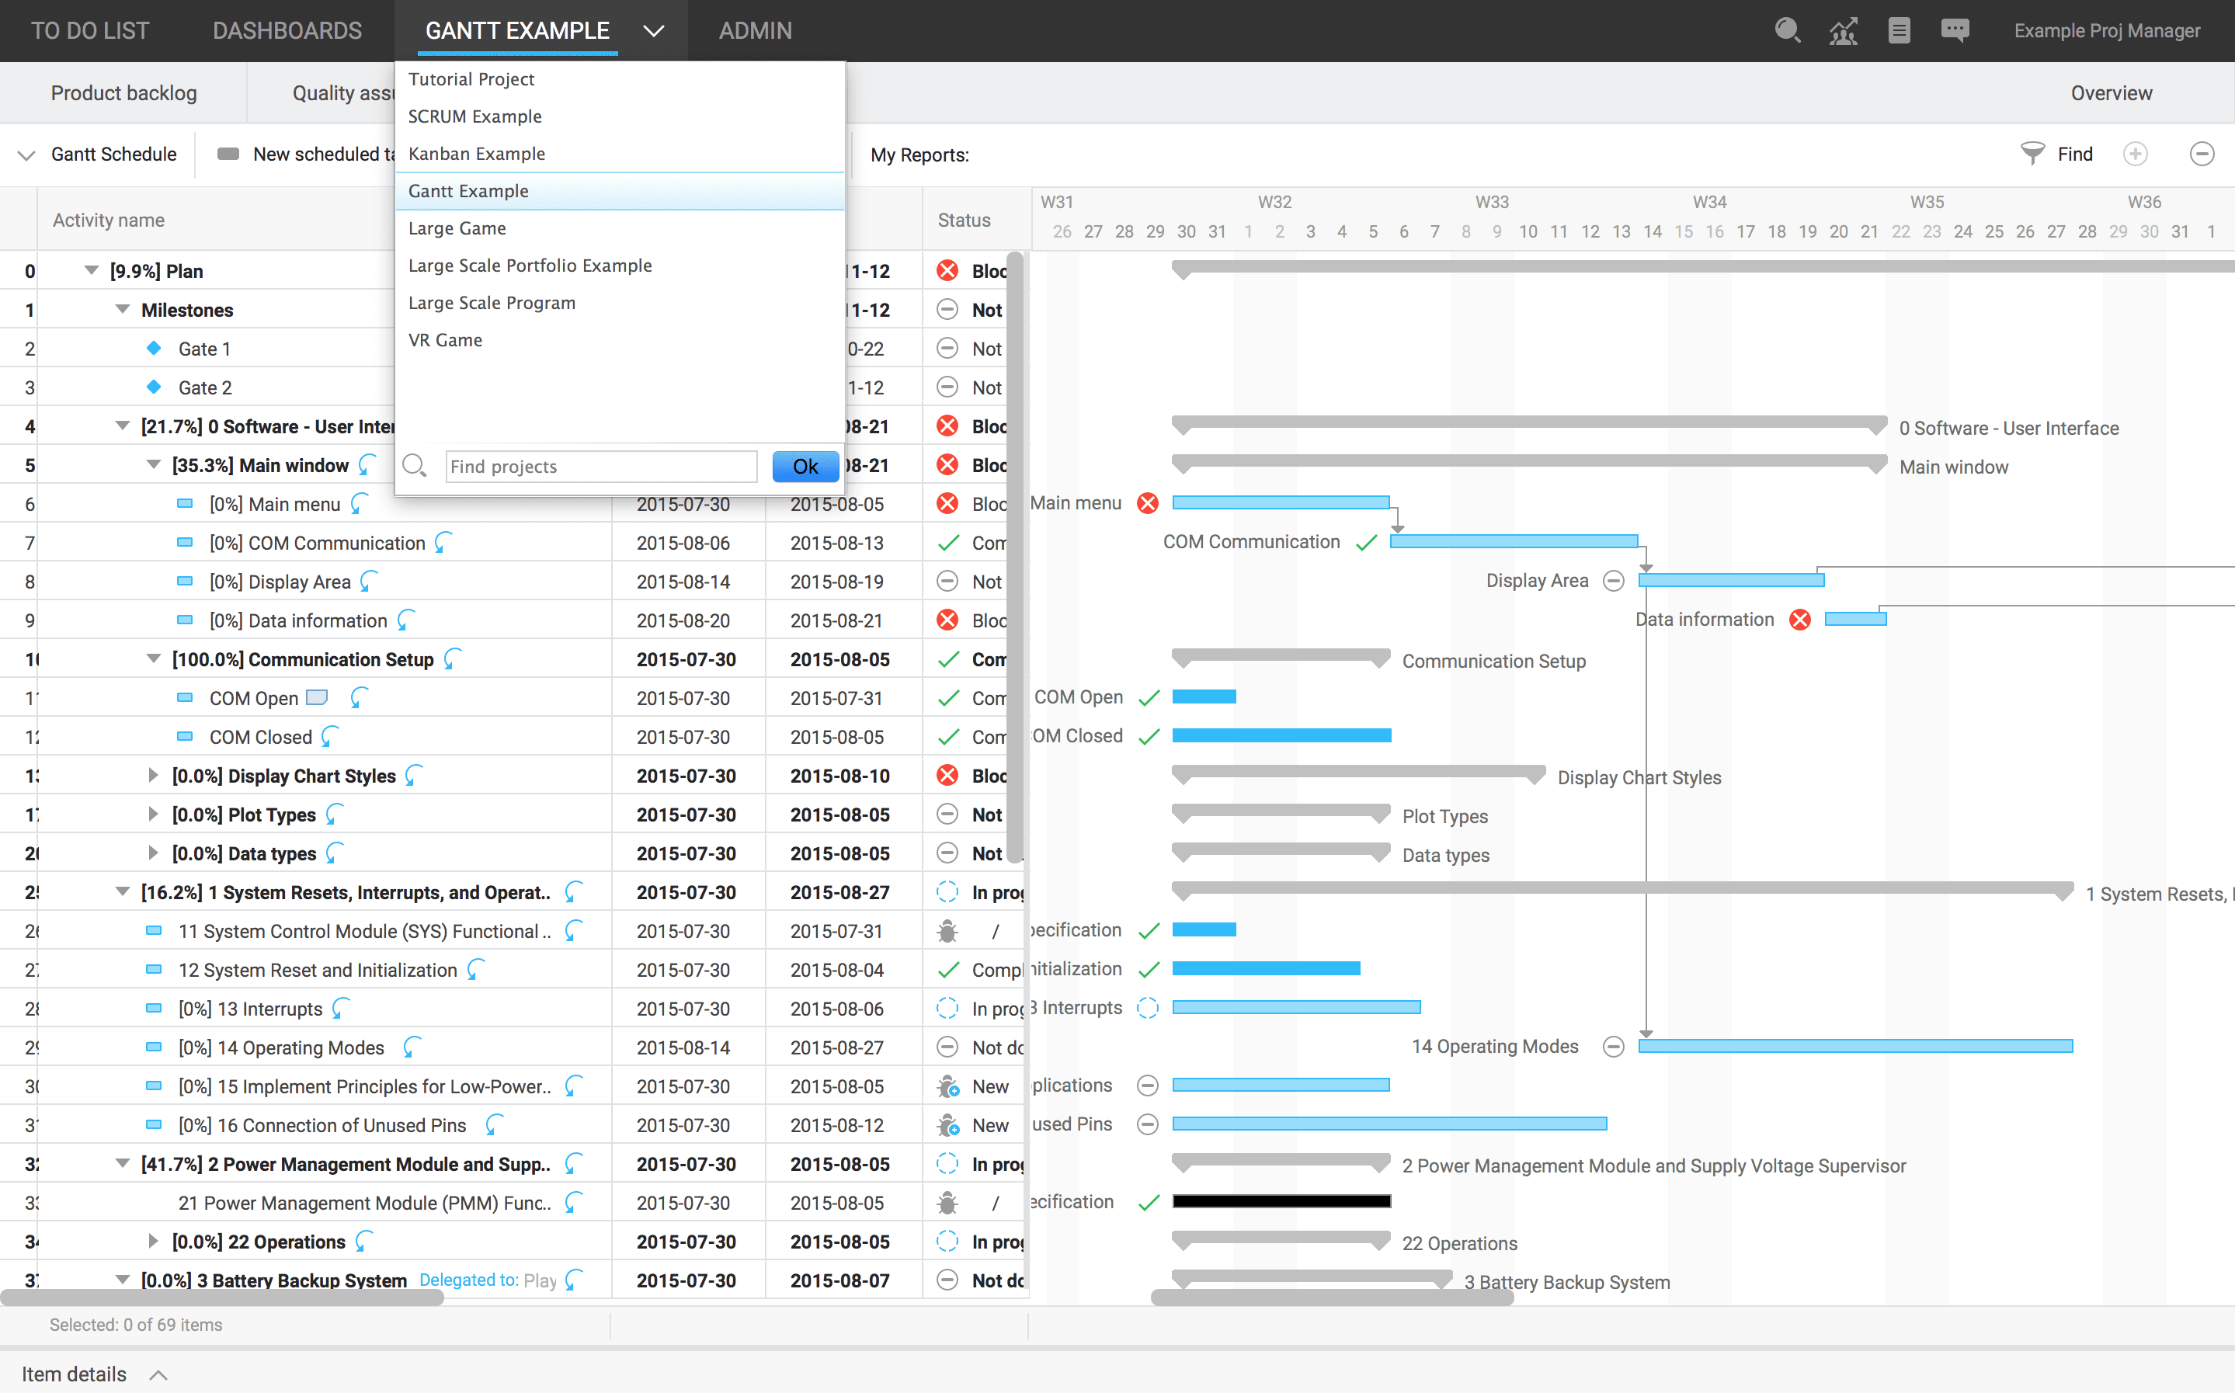Click the comment flag icon beside COM Open
This screenshot has width=2235, height=1393.
316,697
